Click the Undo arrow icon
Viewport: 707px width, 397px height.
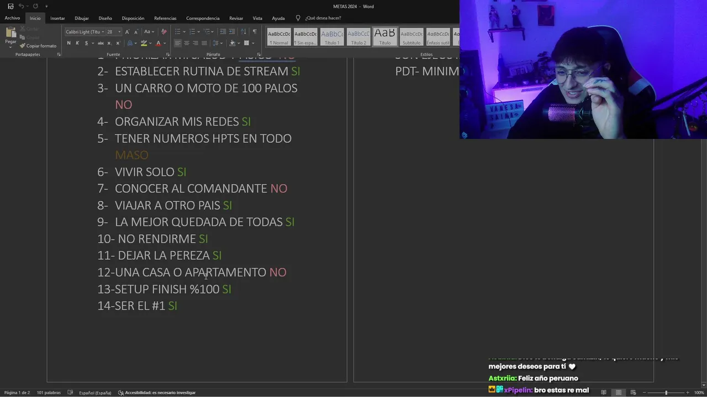coord(21,6)
